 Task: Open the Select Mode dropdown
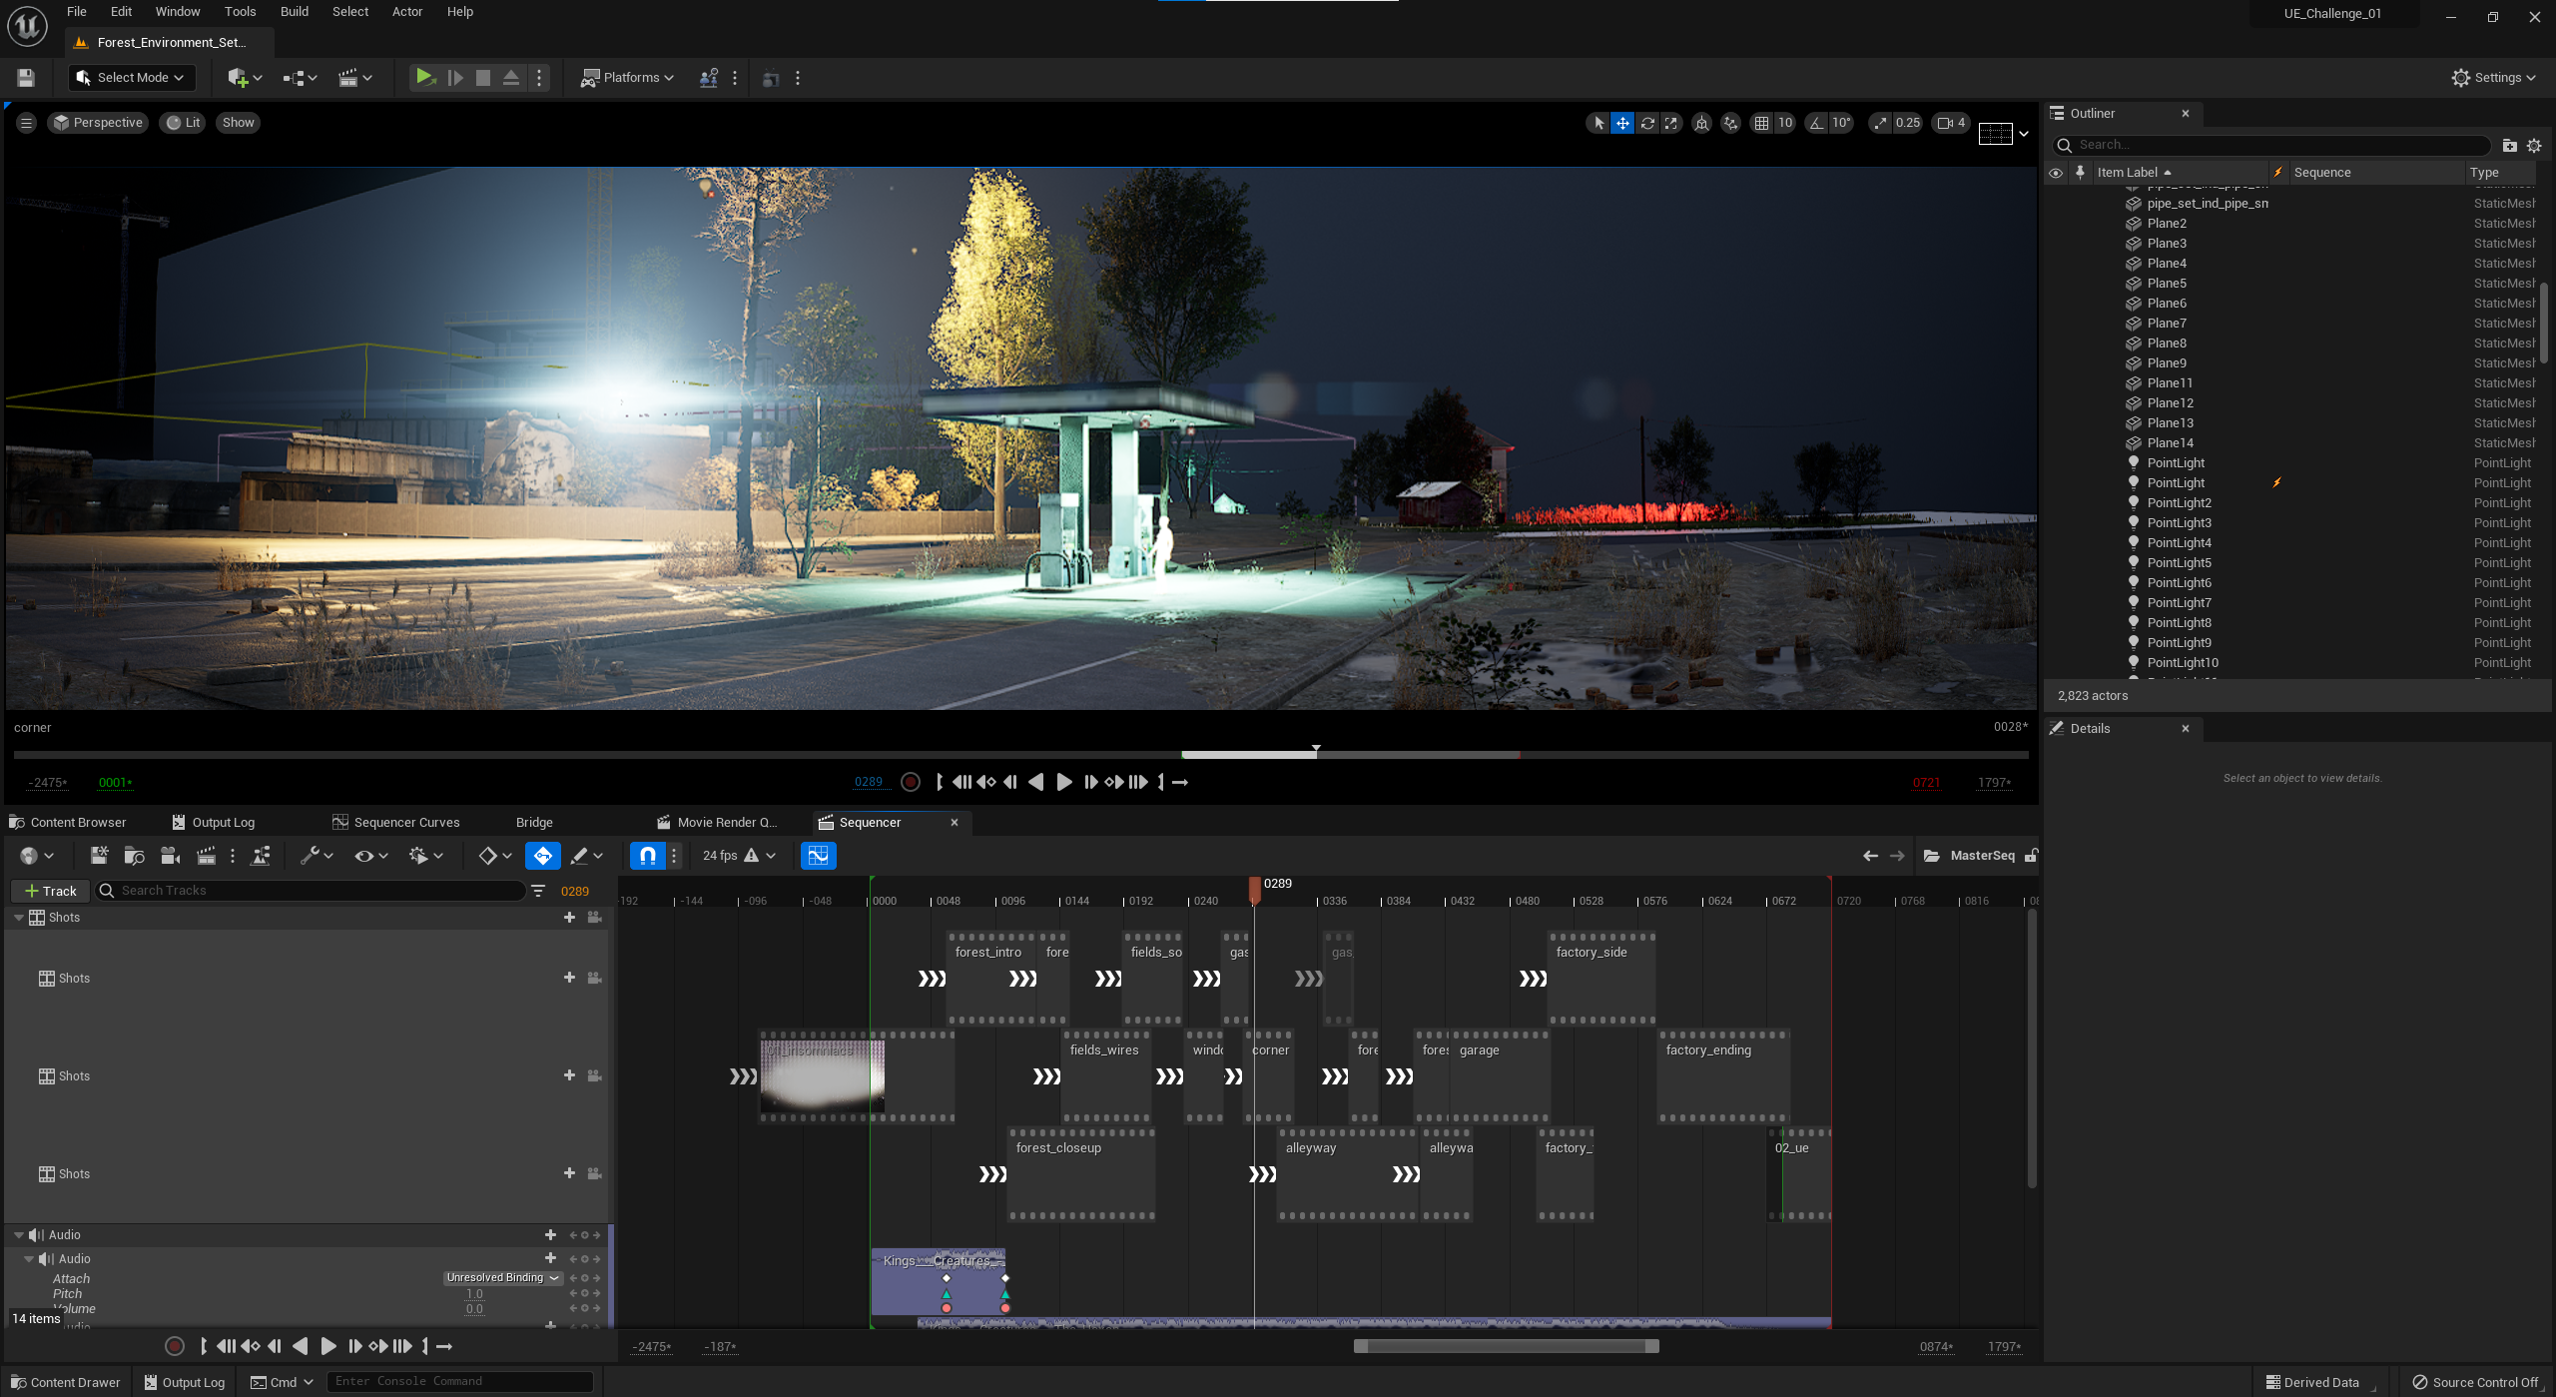click(132, 78)
